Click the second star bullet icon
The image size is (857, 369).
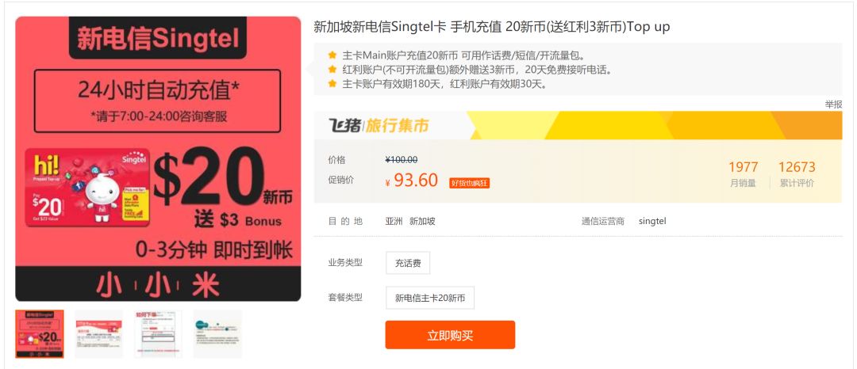pos(332,69)
